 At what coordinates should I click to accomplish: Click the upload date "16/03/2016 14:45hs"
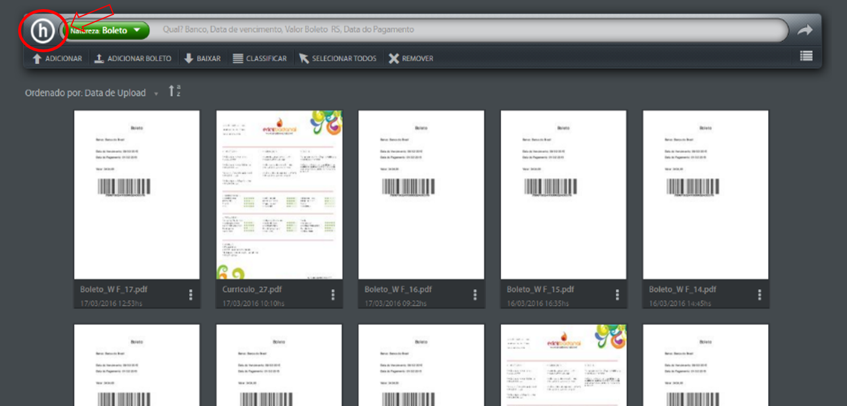(680, 303)
